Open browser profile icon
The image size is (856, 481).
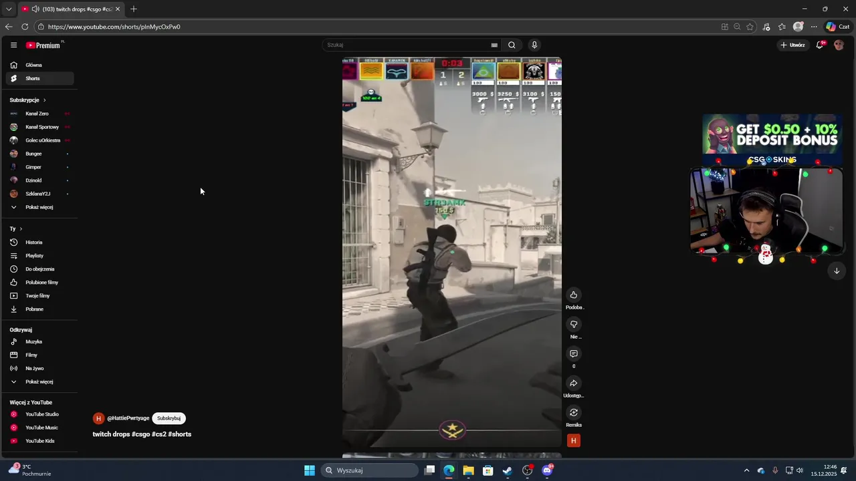point(798,27)
